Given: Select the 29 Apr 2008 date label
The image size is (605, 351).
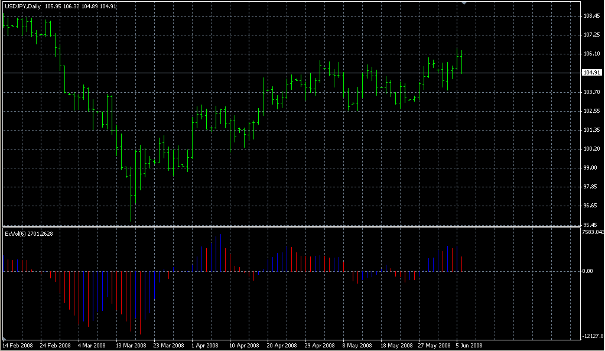Looking at the screenshot, I should [x=320, y=345].
